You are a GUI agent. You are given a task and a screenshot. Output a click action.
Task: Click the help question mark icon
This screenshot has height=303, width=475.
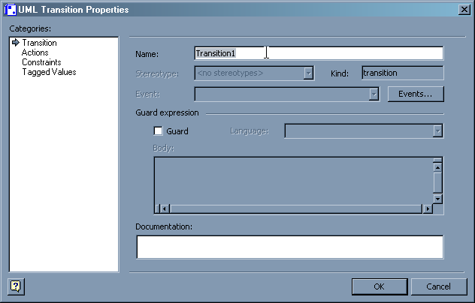[15, 286]
